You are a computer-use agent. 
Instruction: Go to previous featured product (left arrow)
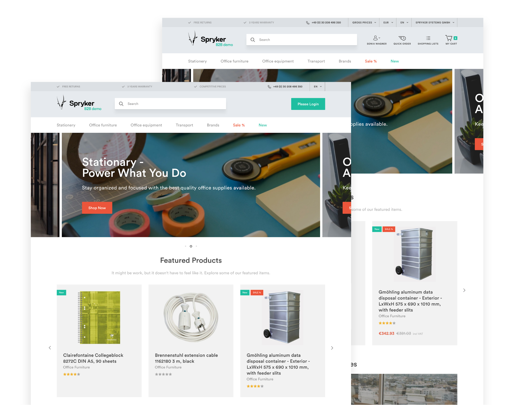50,348
